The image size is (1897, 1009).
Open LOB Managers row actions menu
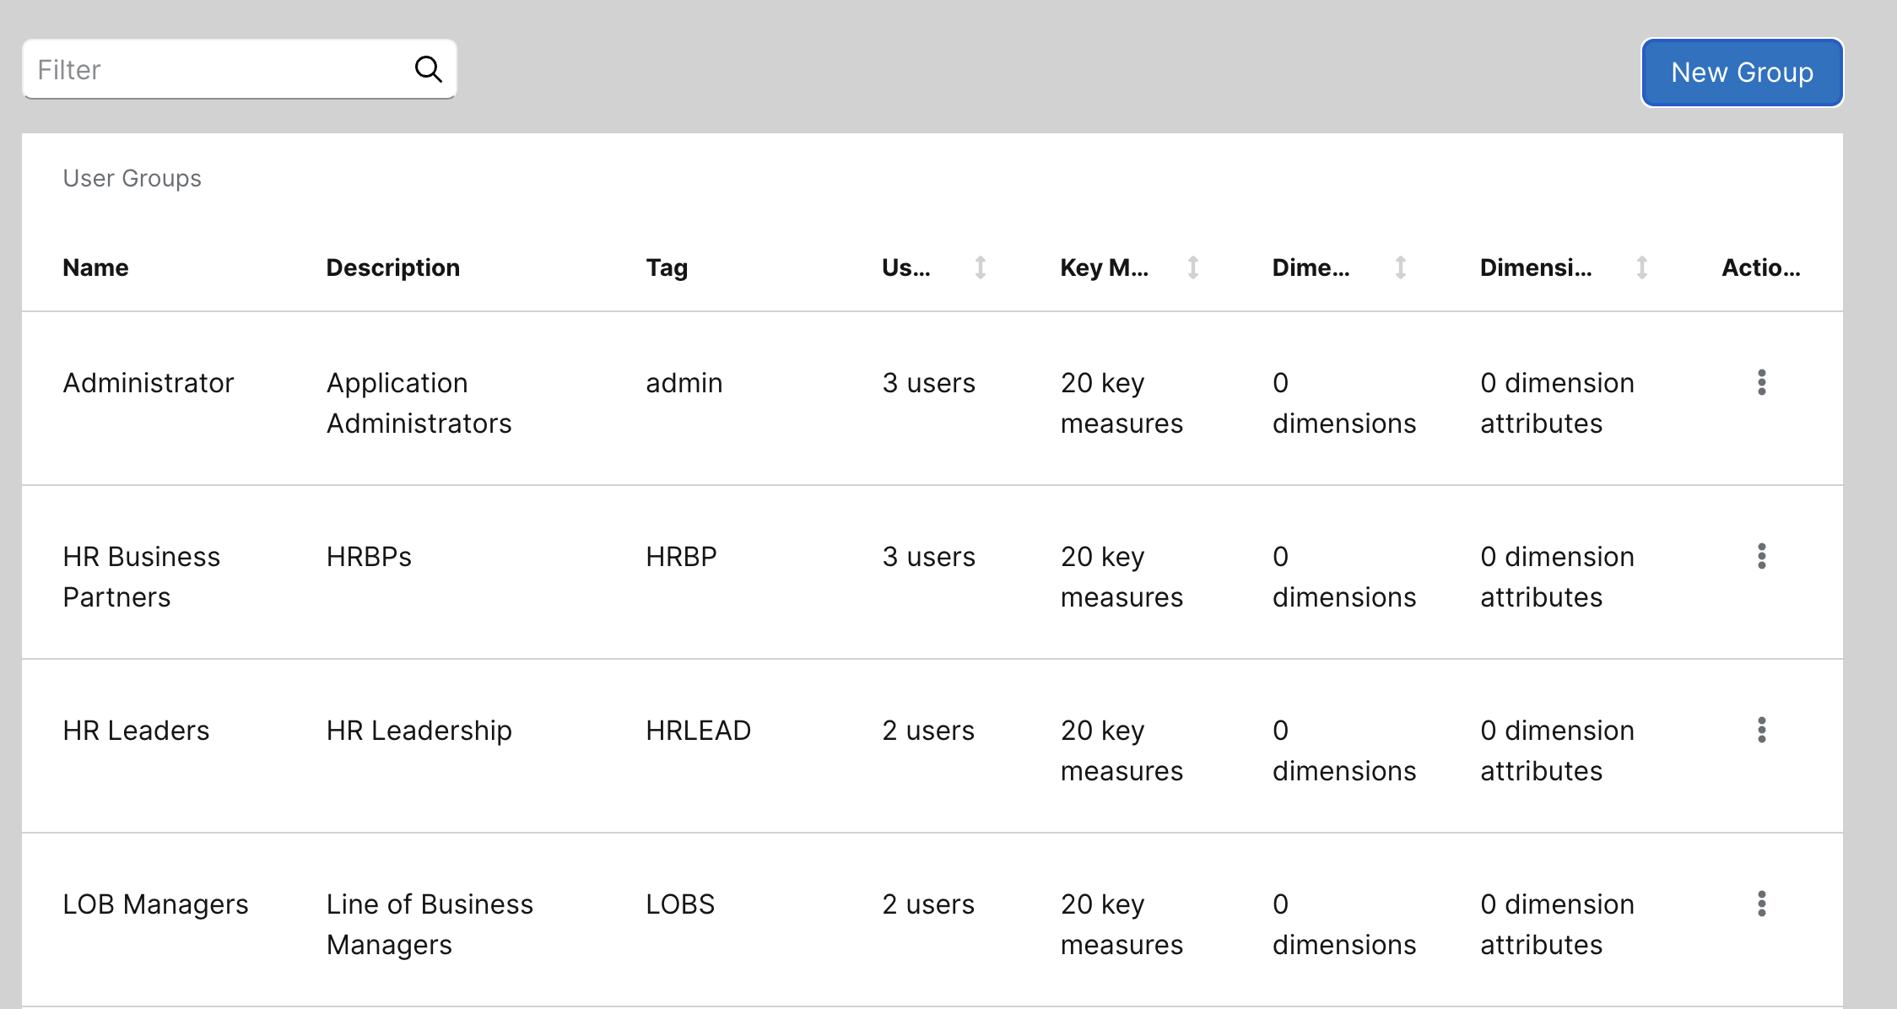click(x=1761, y=904)
